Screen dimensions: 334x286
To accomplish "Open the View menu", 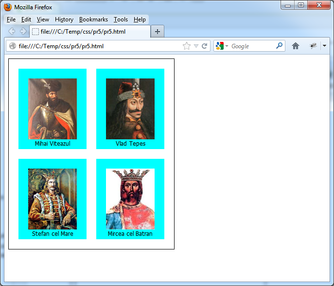I will [x=43, y=19].
